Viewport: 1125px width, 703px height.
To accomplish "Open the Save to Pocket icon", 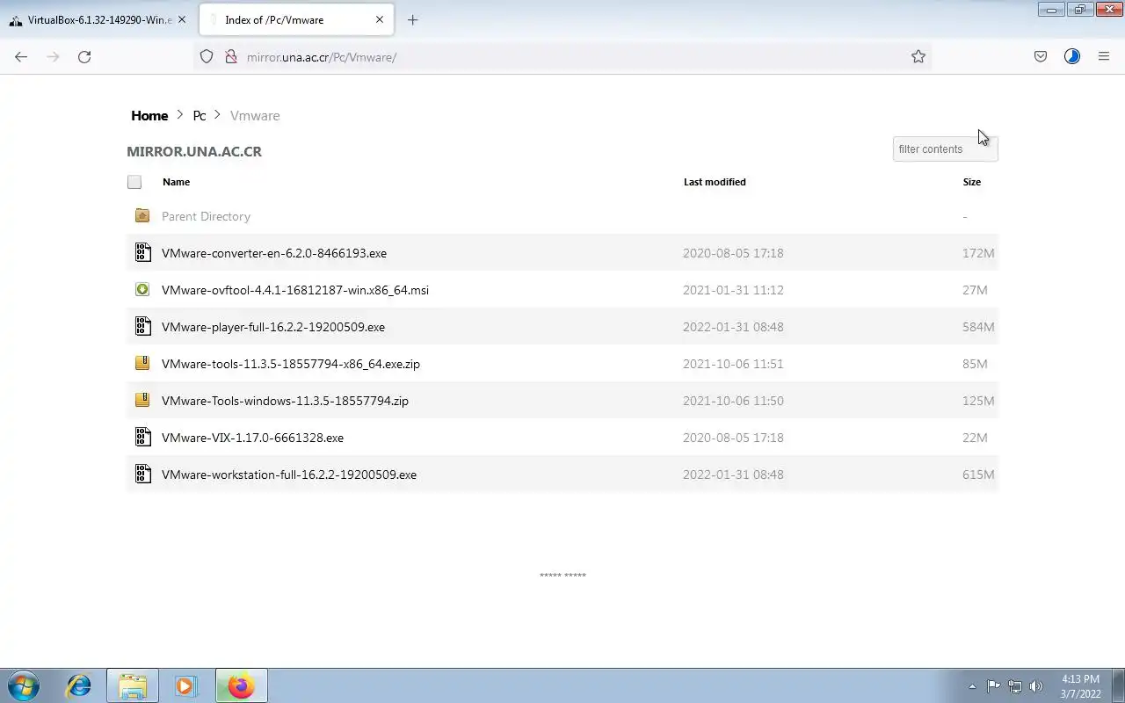I will pyautogui.click(x=1041, y=56).
